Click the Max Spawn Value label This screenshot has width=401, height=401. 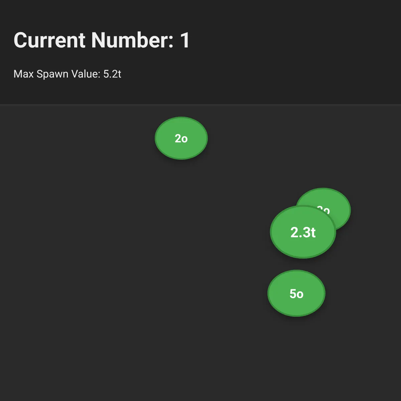[x=57, y=74]
